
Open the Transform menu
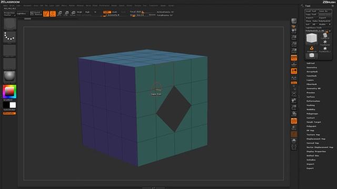[x=153, y=6]
